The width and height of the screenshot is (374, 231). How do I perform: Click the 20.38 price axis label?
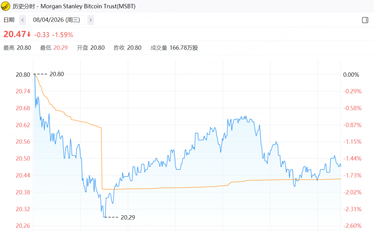23,192
